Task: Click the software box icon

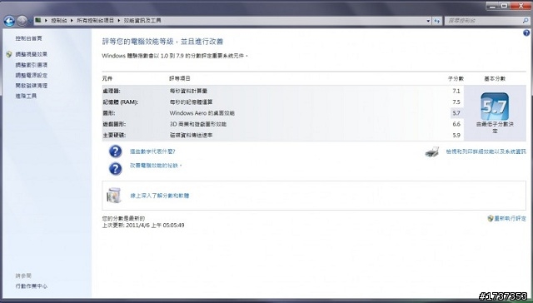Action: tap(114, 196)
